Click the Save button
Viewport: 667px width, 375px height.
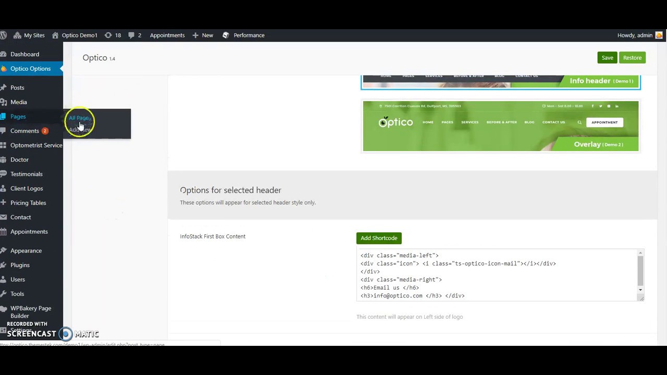[607, 58]
